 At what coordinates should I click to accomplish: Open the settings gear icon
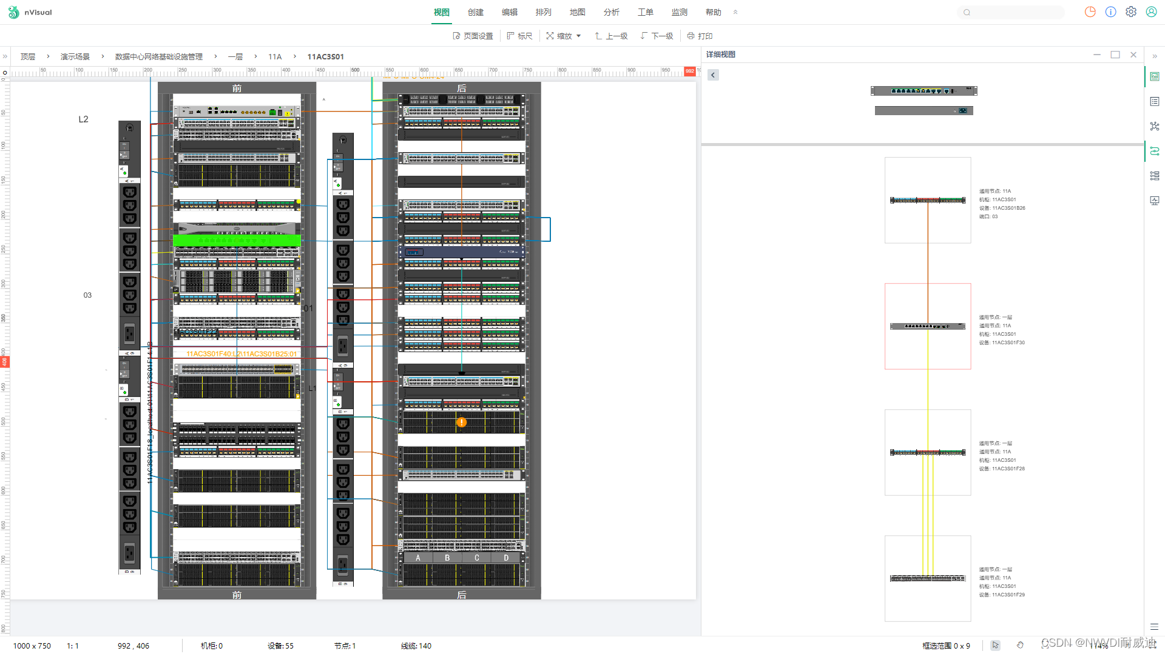tap(1131, 12)
